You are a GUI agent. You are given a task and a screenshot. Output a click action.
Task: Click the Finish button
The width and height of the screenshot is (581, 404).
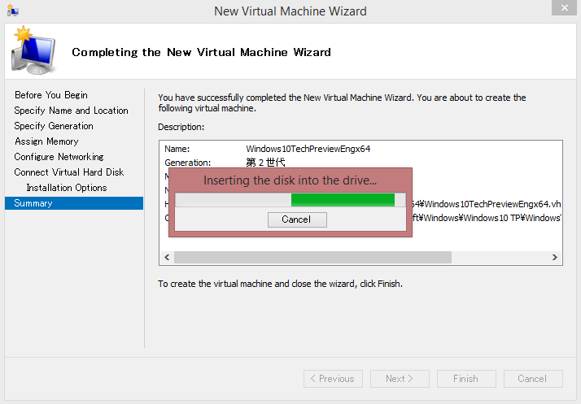click(466, 379)
